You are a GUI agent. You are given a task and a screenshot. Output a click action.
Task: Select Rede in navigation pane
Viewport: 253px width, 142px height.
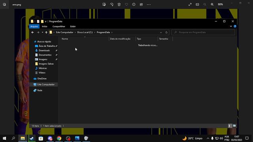point(40,90)
